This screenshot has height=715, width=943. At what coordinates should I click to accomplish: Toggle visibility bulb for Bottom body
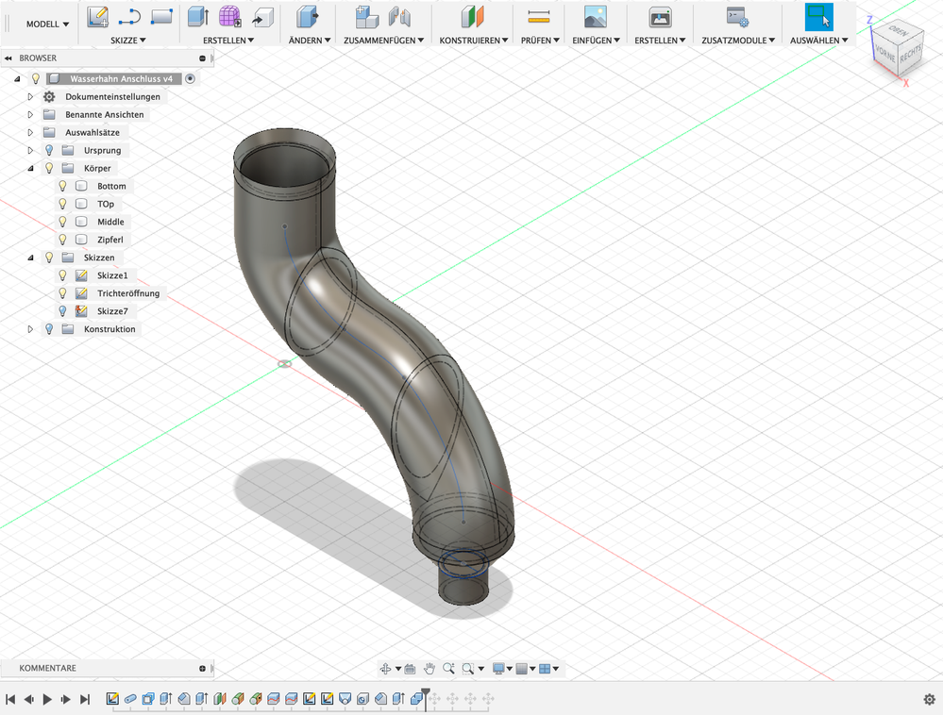point(62,186)
